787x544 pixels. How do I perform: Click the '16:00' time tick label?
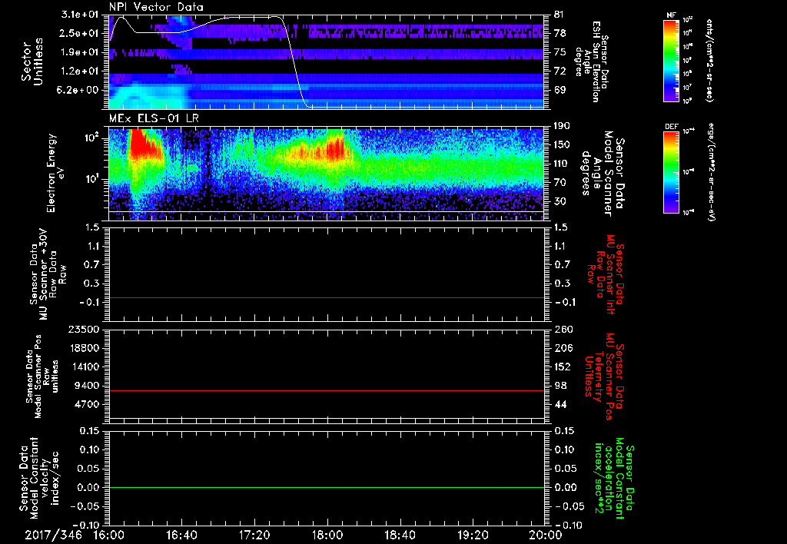point(109,536)
